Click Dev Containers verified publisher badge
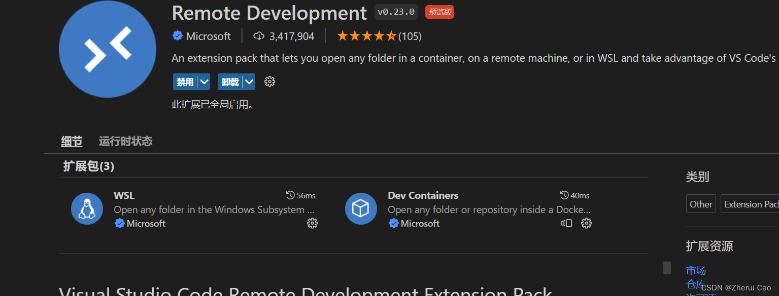The image size is (779, 296). coord(394,223)
